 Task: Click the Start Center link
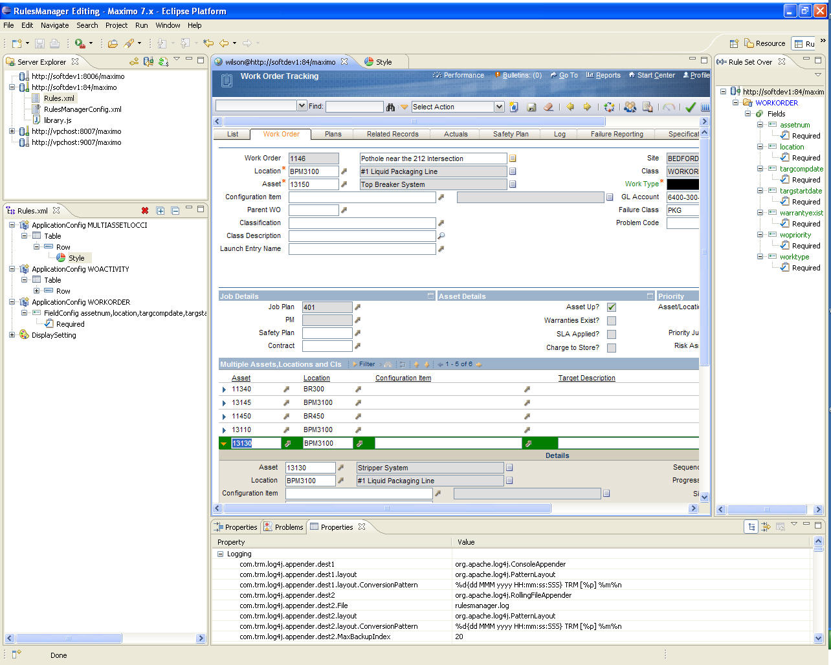pyautogui.click(x=655, y=76)
